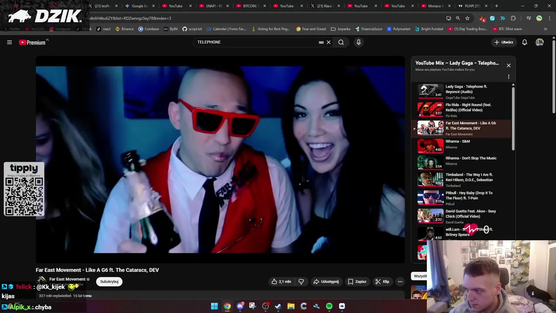Open the playlist three-dot options menu
556x313 pixels.
(x=509, y=77)
